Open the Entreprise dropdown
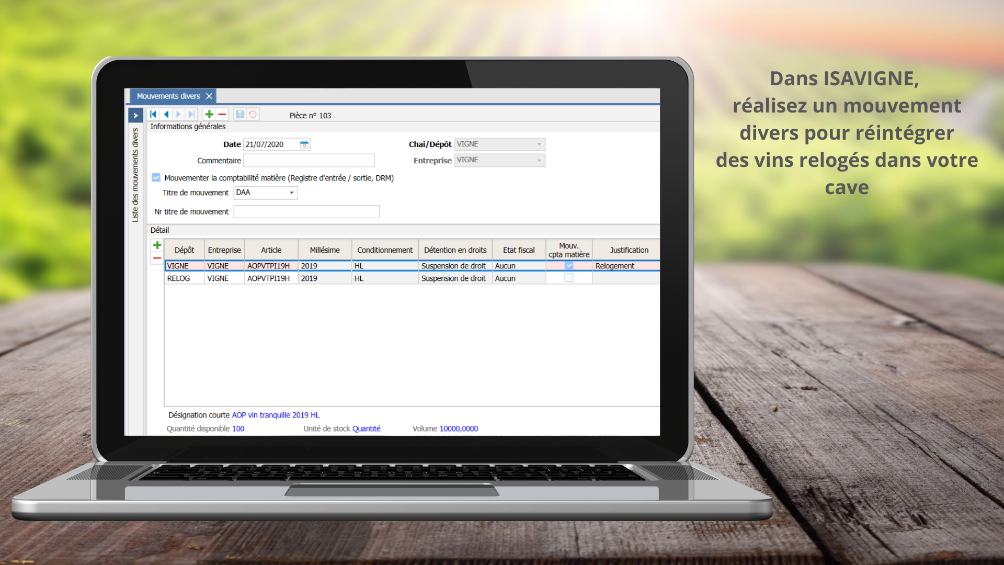This screenshot has height=565, width=1004. click(500, 160)
